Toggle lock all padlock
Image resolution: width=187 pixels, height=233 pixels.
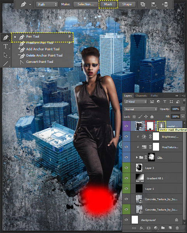coord(152,116)
